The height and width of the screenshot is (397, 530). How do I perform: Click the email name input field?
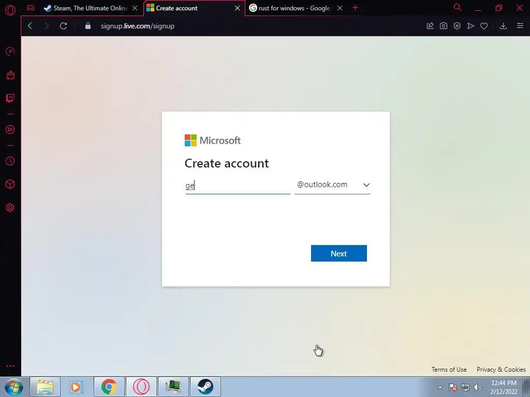click(x=238, y=186)
